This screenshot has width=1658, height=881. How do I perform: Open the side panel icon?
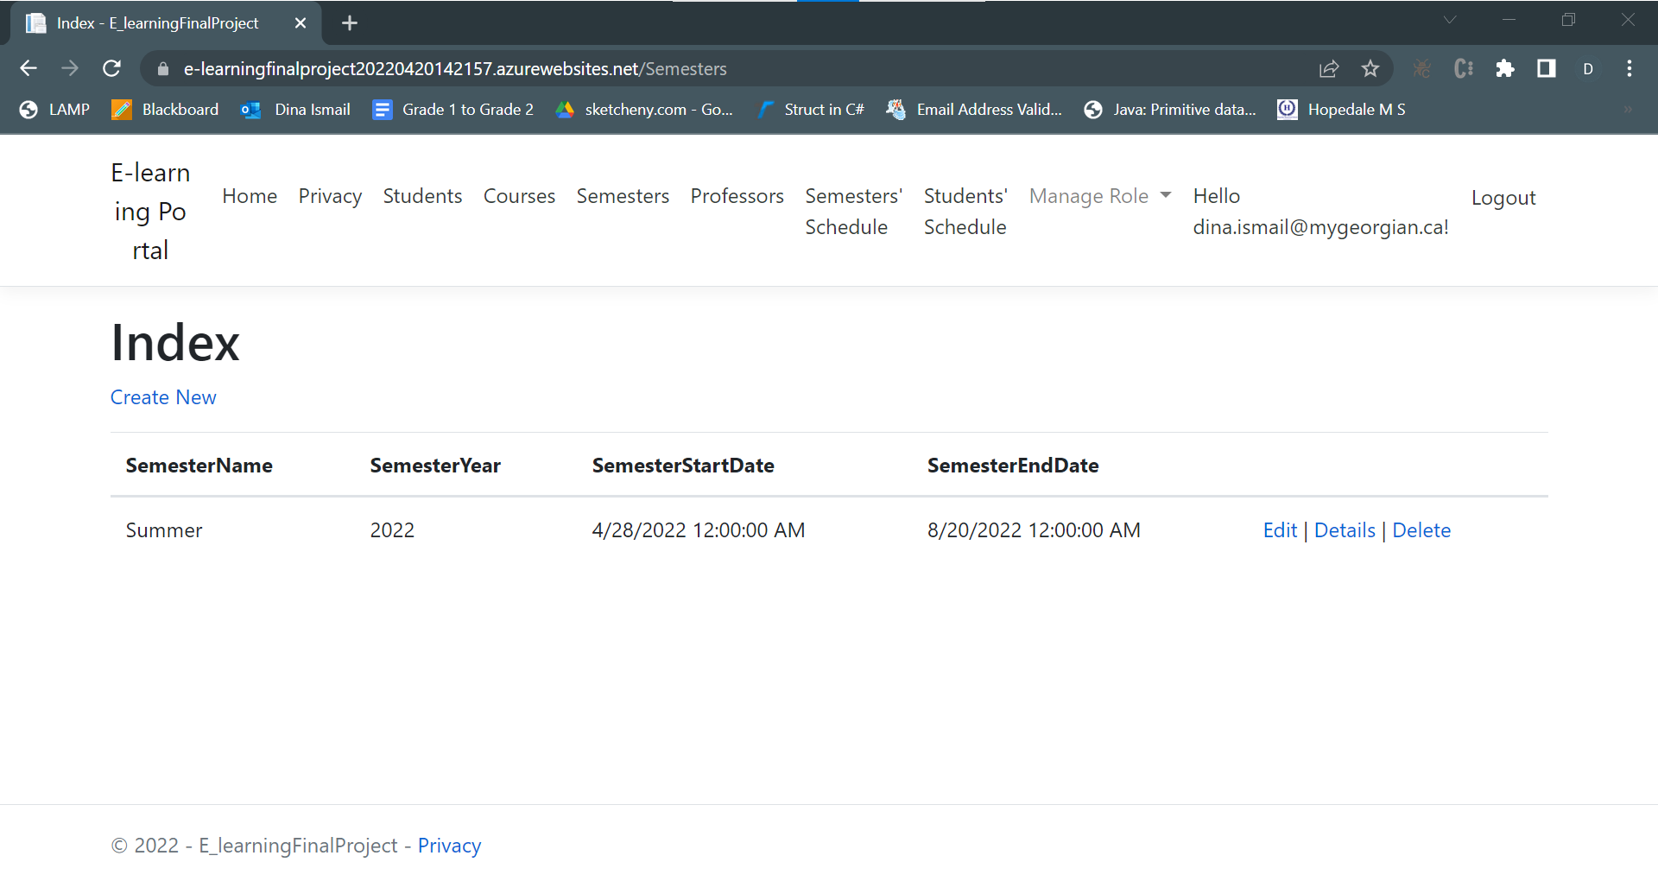coord(1547,68)
